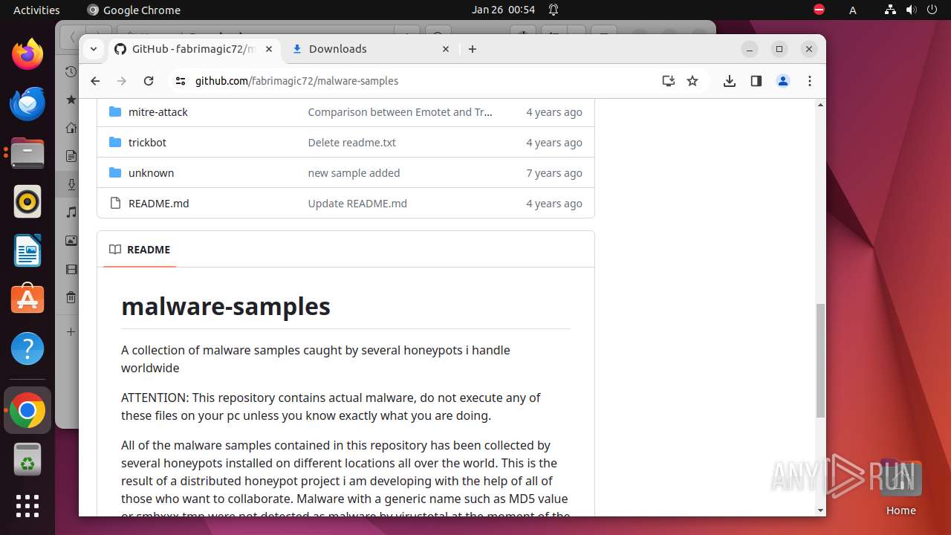Close the Downloads tab
951x535 pixels.
[446, 49]
